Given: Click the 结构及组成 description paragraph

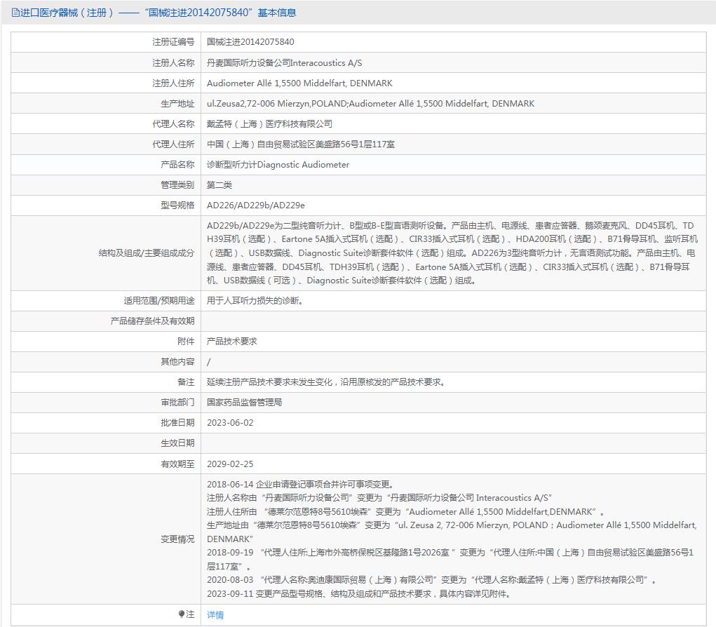Looking at the screenshot, I should [x=452, y=252].
